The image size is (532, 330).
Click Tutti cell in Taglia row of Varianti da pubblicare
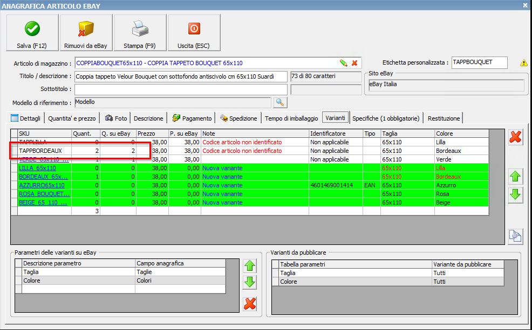(468, 273)
